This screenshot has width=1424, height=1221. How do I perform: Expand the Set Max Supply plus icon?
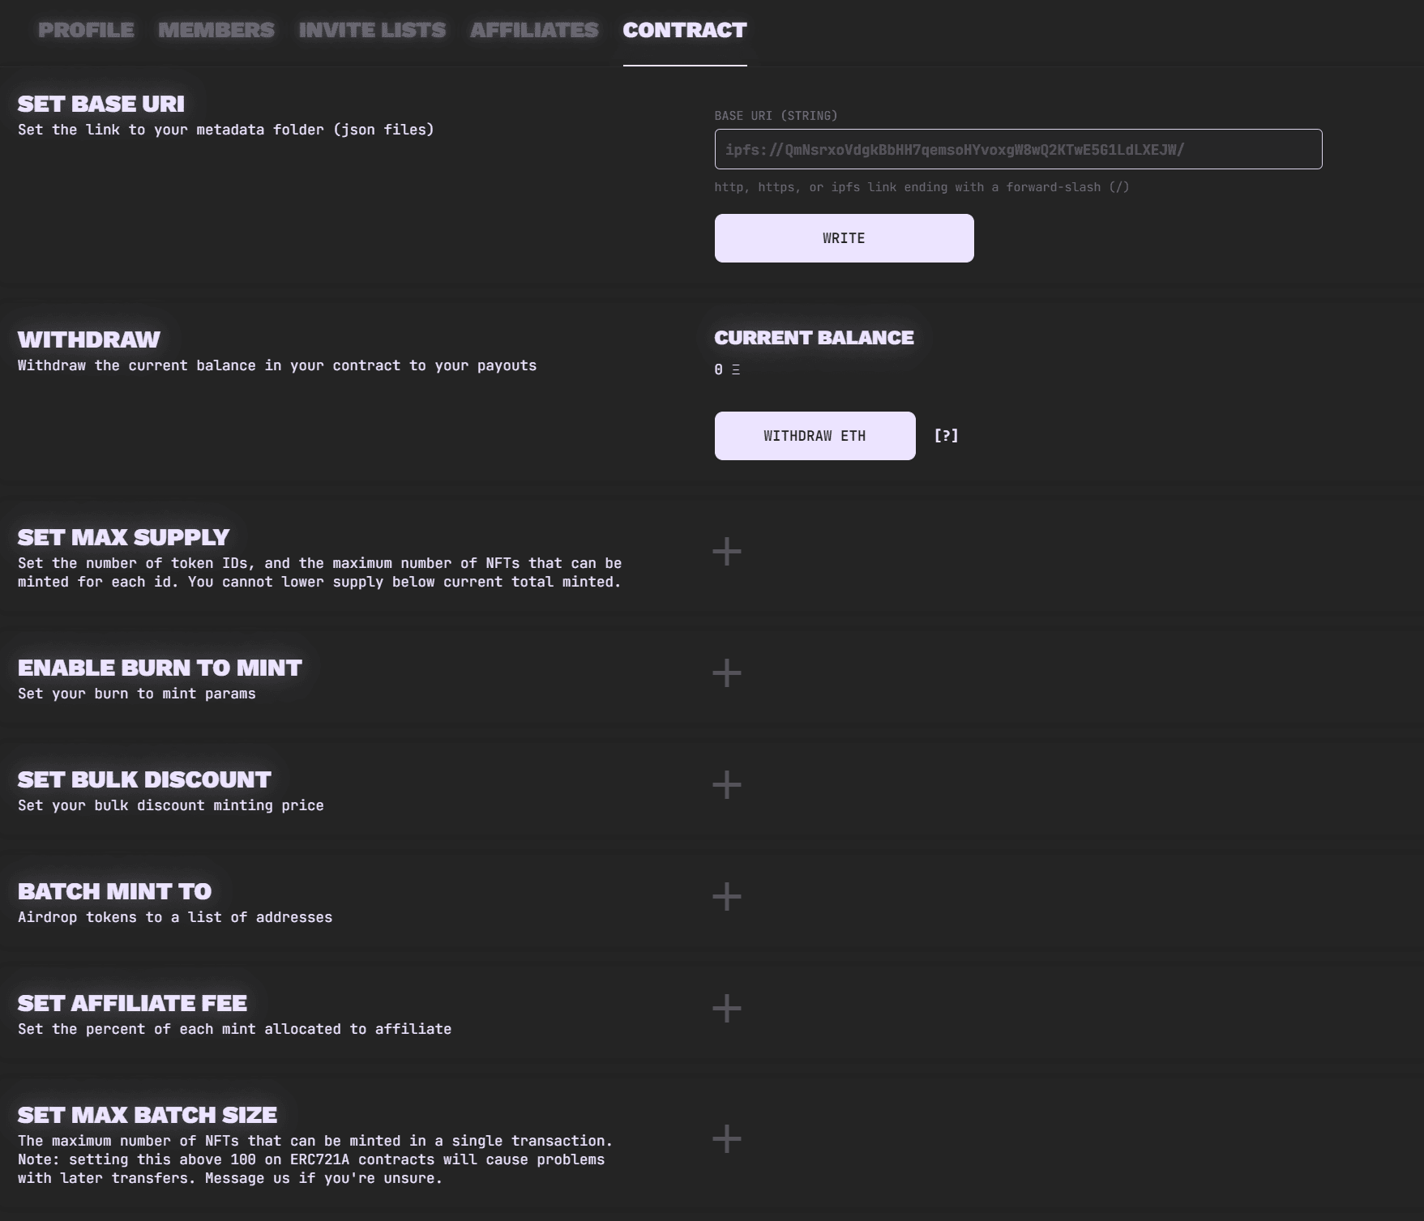click(x=726, y=552)
